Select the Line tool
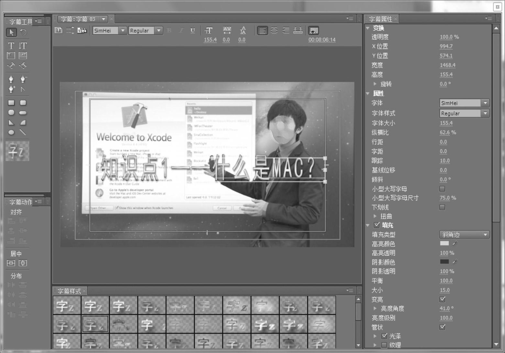Screen dimensions: 505x353 coord(23,132)
